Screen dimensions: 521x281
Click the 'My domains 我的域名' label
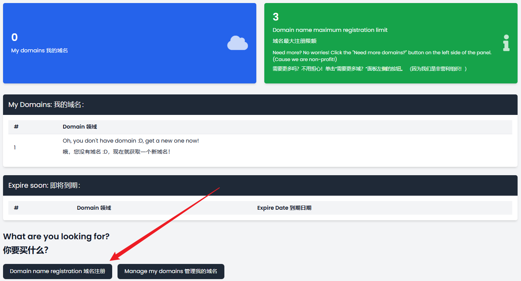(x=40, y=50)
